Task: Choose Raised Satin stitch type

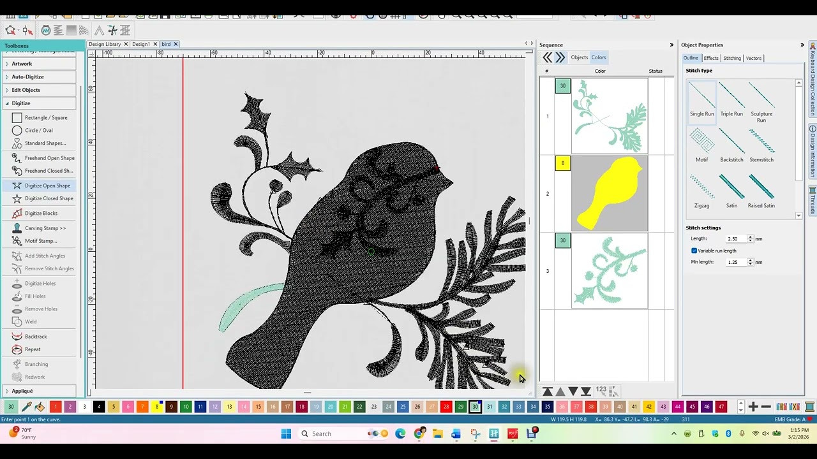Action: point(761,191)
